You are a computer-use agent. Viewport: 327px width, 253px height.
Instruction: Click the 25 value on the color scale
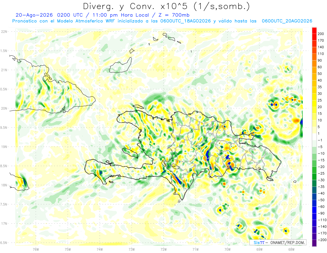pos(320,100)
